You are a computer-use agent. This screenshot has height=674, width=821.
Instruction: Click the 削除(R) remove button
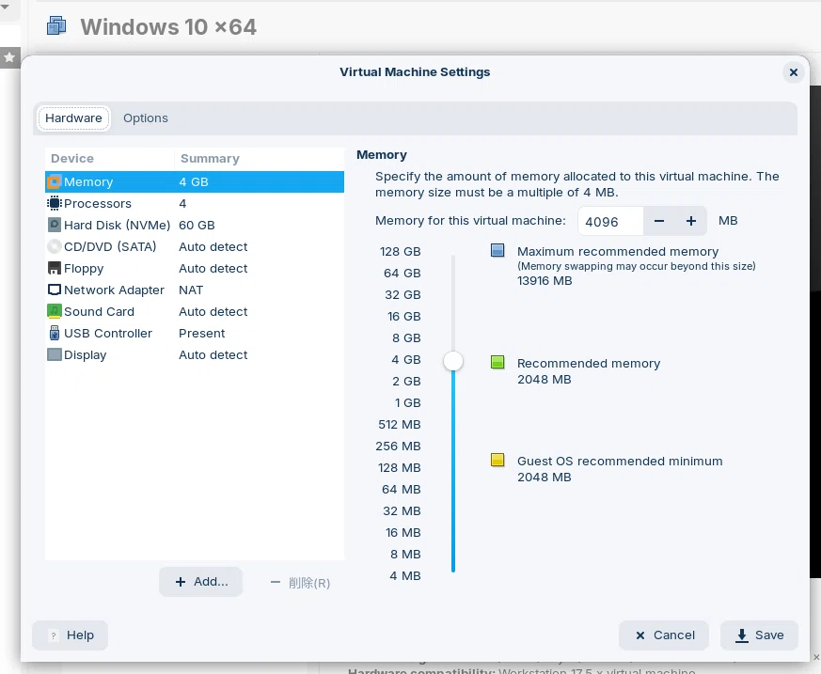300,583
